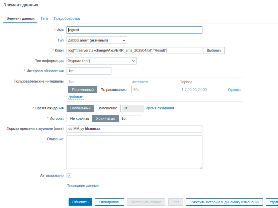
Task: Select Не хранить history option
Action: (80, 118)
